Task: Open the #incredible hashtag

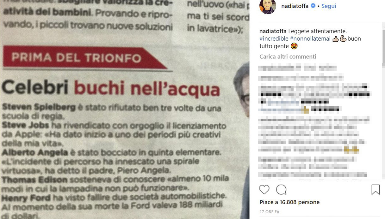Action: click(274, 39)
